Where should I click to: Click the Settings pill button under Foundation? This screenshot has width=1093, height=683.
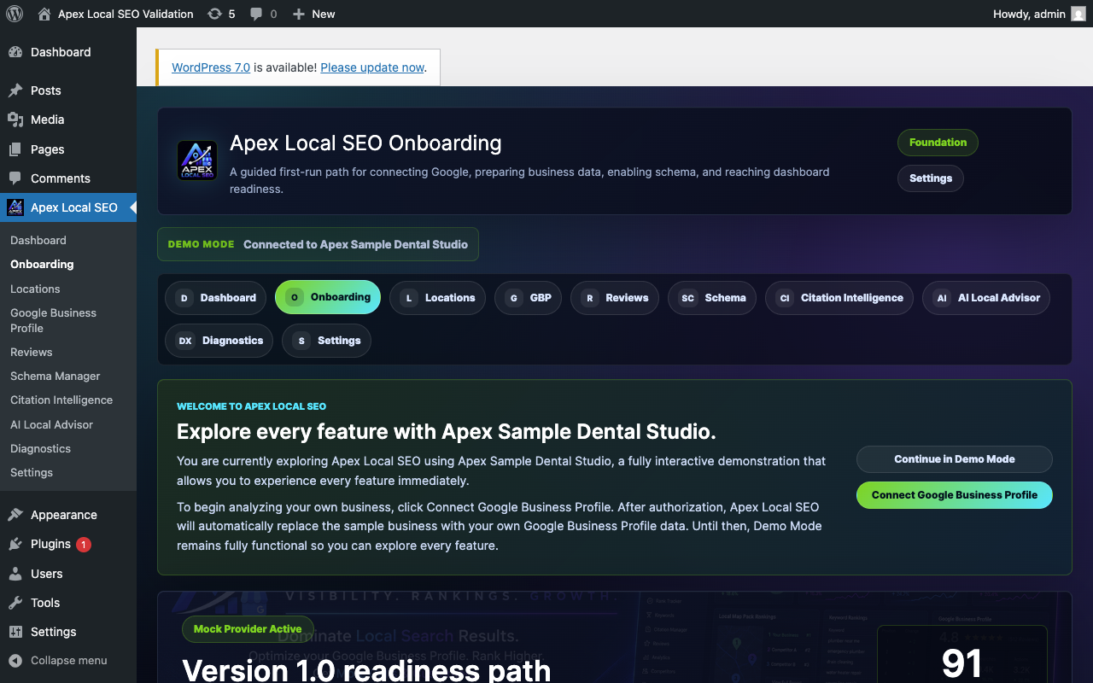click(931, 178)
